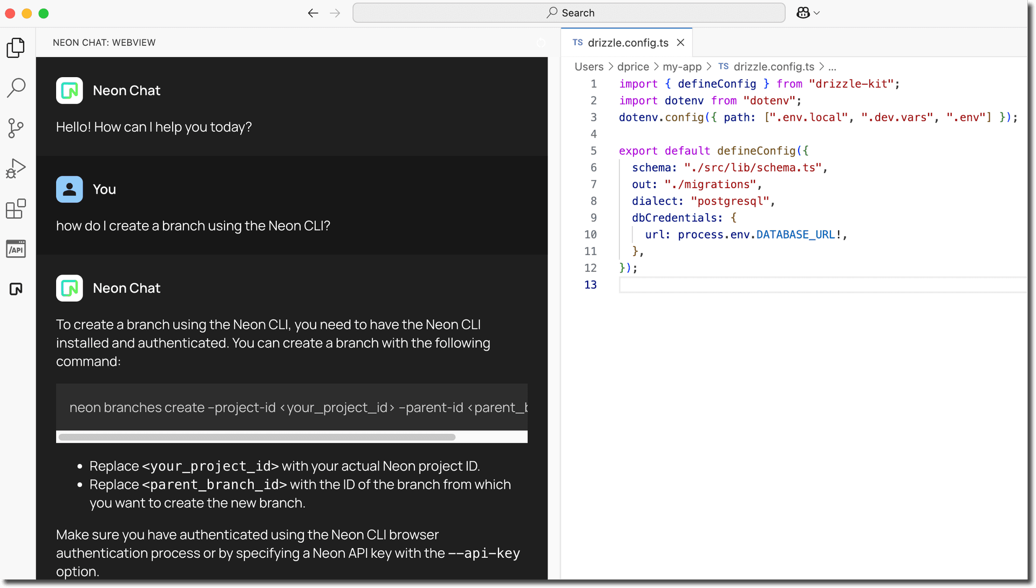Open the Search view from the activity bar
The width and height of the screenshot is (1036, 588).
tap(16, 87)
